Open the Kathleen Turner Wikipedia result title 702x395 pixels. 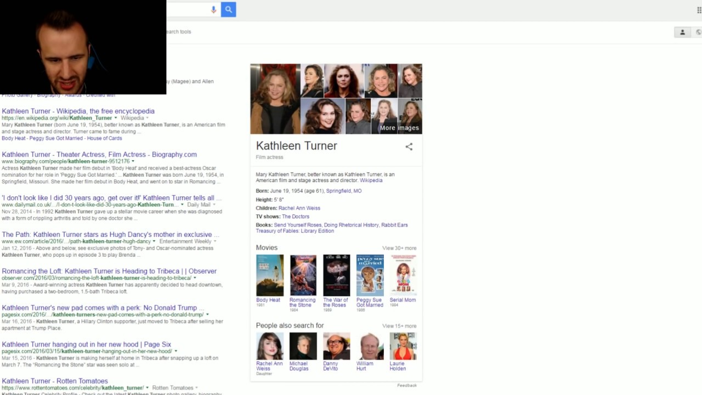click(78, 111)
